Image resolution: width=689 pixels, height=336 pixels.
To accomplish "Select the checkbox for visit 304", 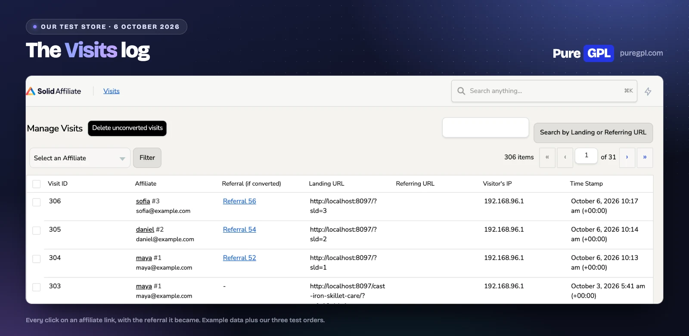I will click(x=37, y=259).
